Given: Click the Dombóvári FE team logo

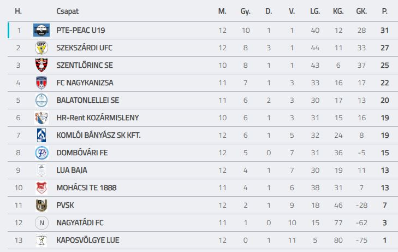Looking at the screenshot, I should click(x=41, y=153).
